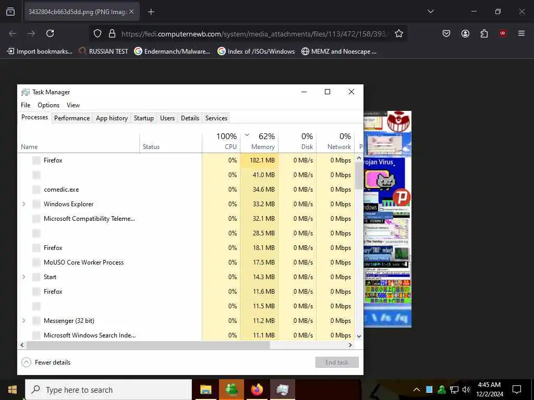Open File Explorer from the taskbar
The image size is (534, 400).
point(205,390)
